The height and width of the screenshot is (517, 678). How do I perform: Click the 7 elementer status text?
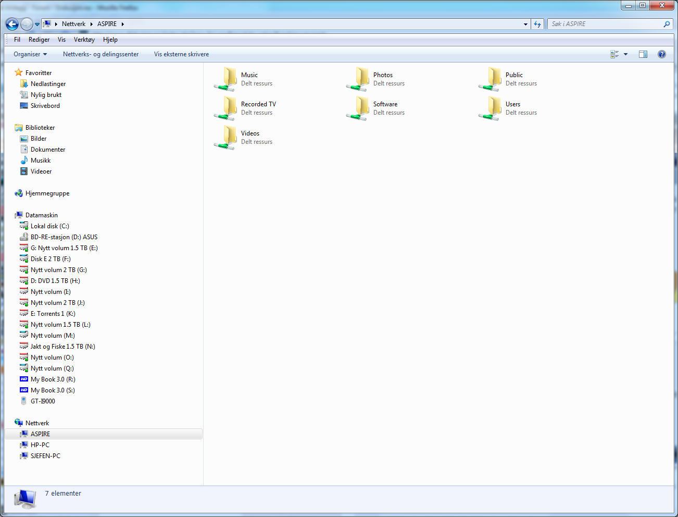pyautogui.click(x=63, y=494)
